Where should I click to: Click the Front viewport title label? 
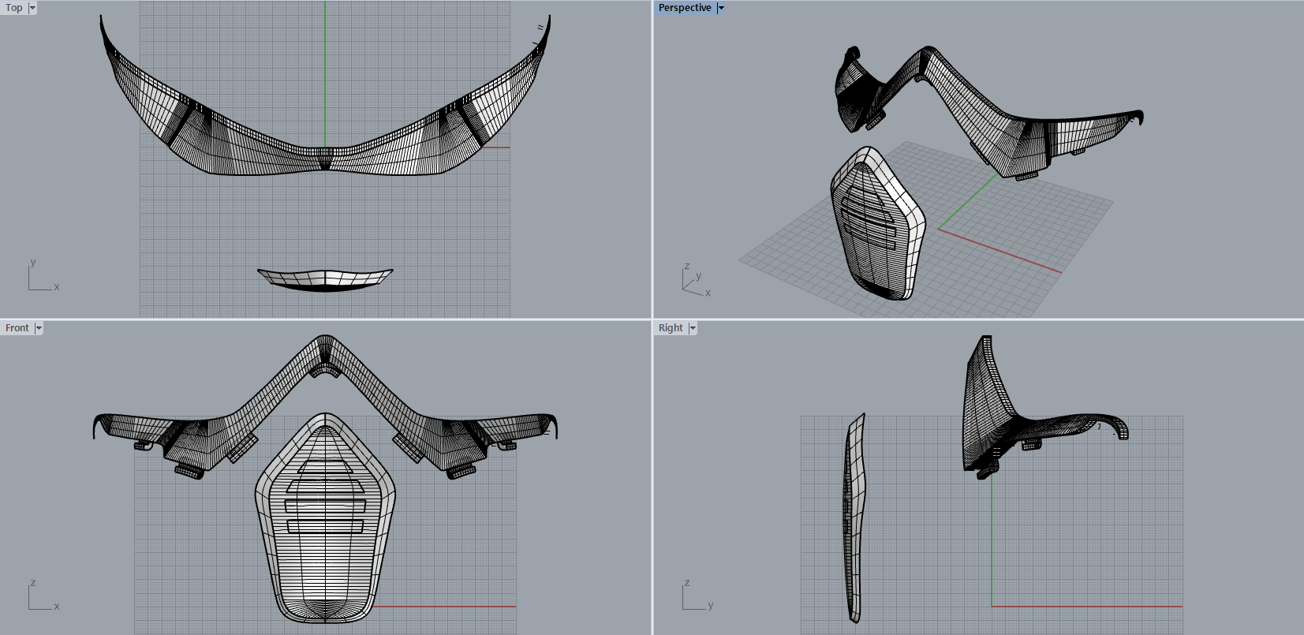point(17,328)
